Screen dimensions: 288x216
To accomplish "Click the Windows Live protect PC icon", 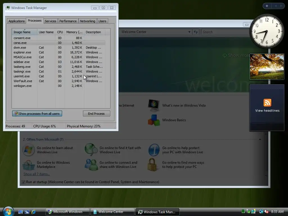I will (154, 150).
